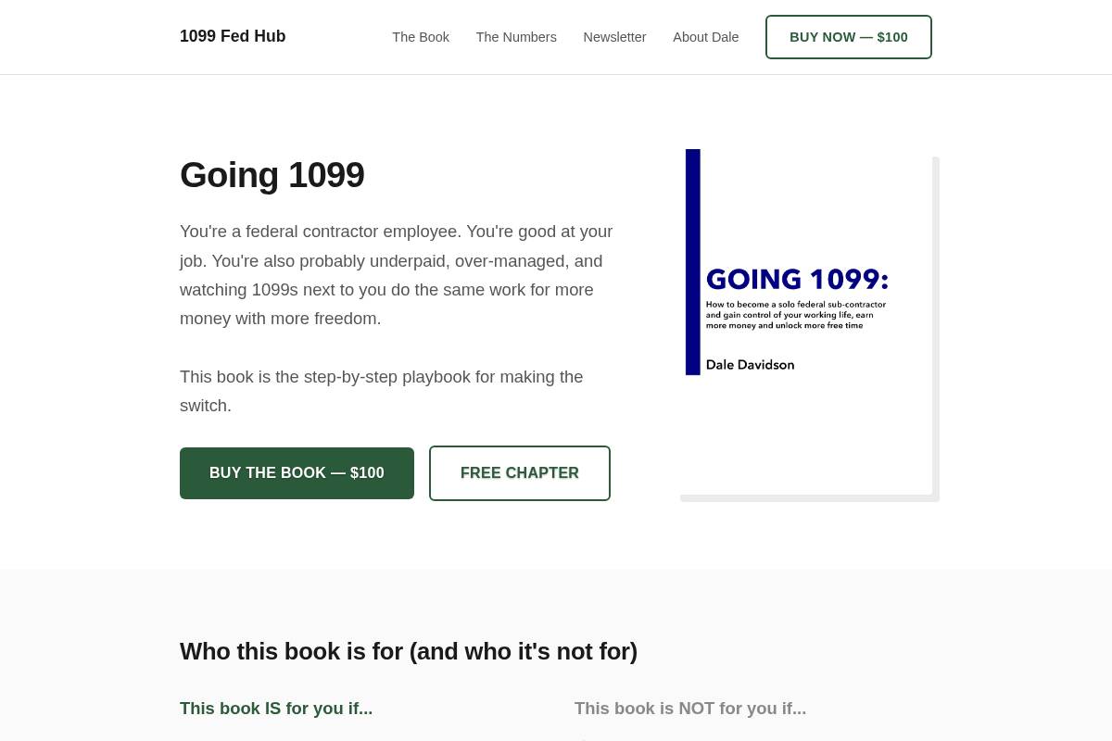
Task: Open The Book navigation link
Action: coord(421,37)
